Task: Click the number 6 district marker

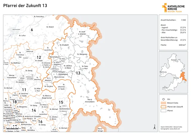Action: click(x=32, y=30)
